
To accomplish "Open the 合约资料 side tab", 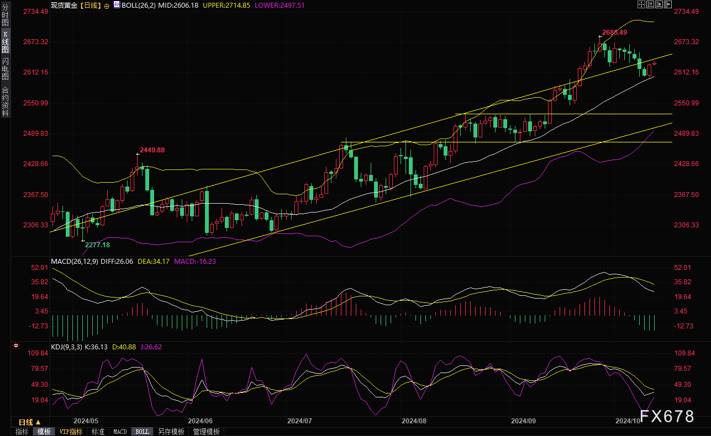I will click(x=6, y=101).
